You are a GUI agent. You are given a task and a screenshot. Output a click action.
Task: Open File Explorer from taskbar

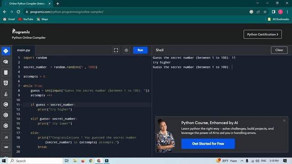[75, 161]
